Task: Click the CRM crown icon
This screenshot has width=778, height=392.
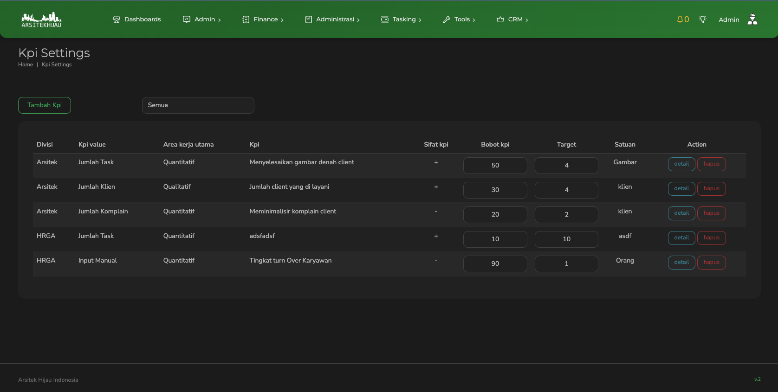Action: click(x=500, y=19)
